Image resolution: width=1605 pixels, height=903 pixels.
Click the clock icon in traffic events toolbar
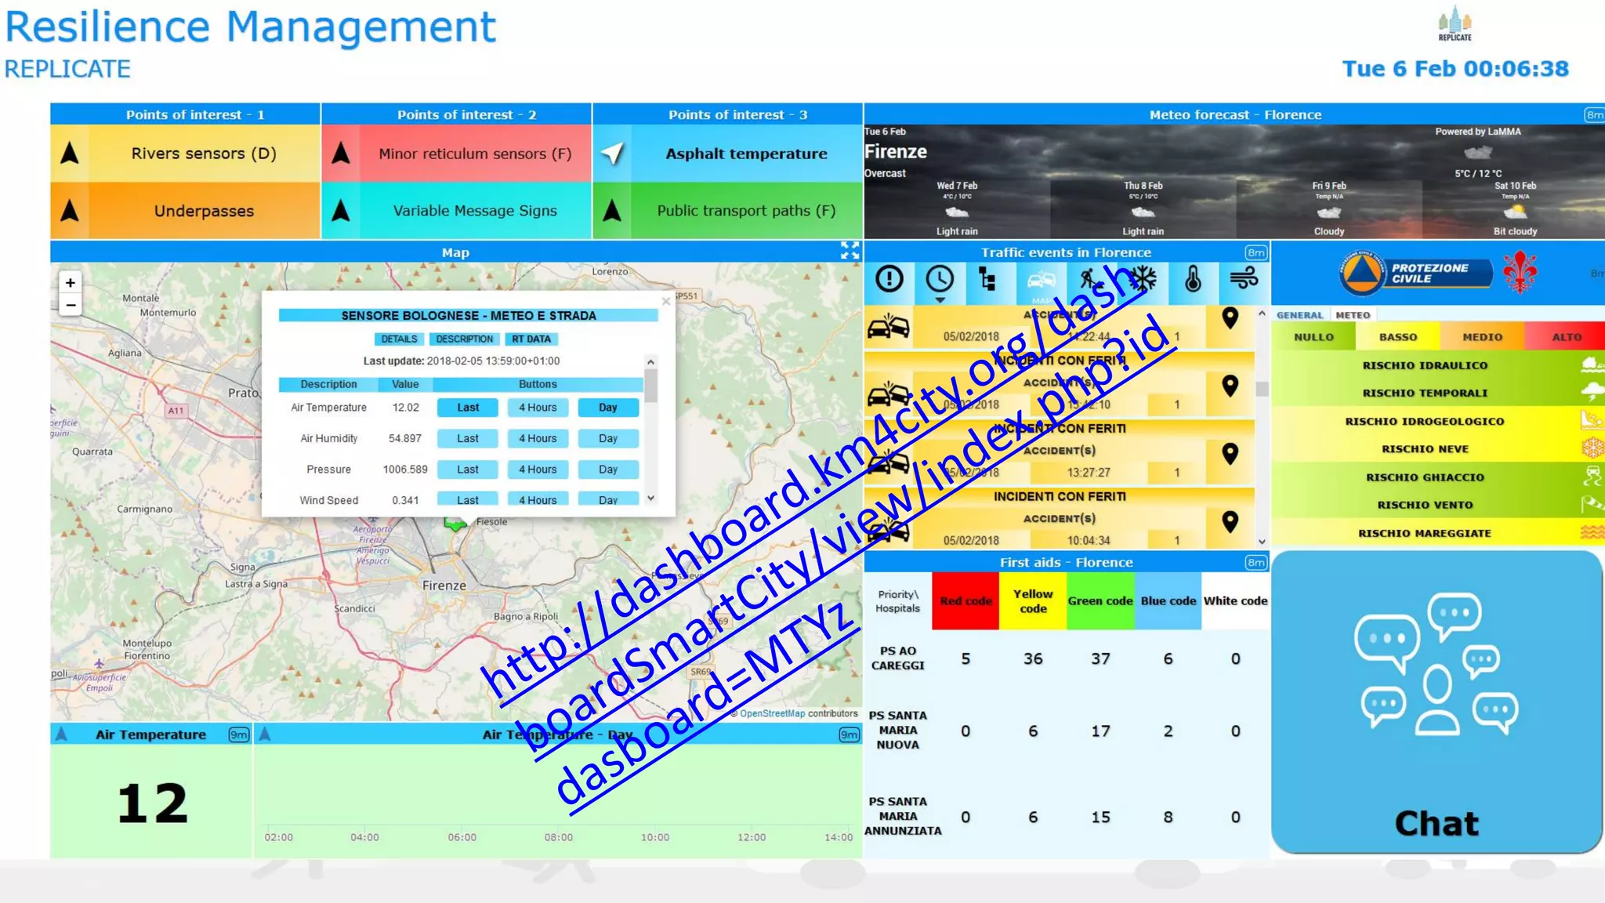(939, 279)
